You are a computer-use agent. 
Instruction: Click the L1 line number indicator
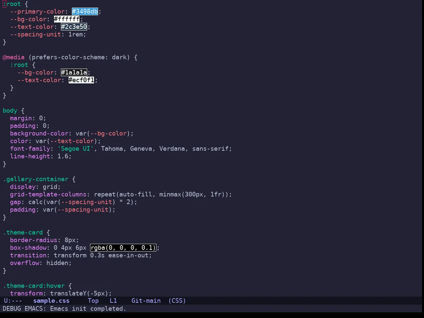(x=113, y=301)
